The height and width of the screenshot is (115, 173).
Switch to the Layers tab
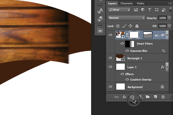(x=112, y=3)
